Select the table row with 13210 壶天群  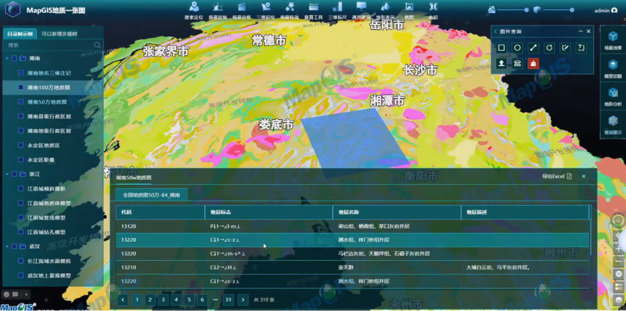click(352, 268)
